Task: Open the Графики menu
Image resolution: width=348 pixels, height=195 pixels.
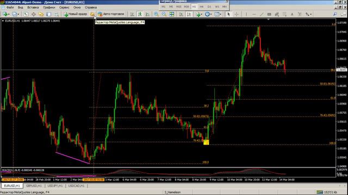Action: coord(49,8)
